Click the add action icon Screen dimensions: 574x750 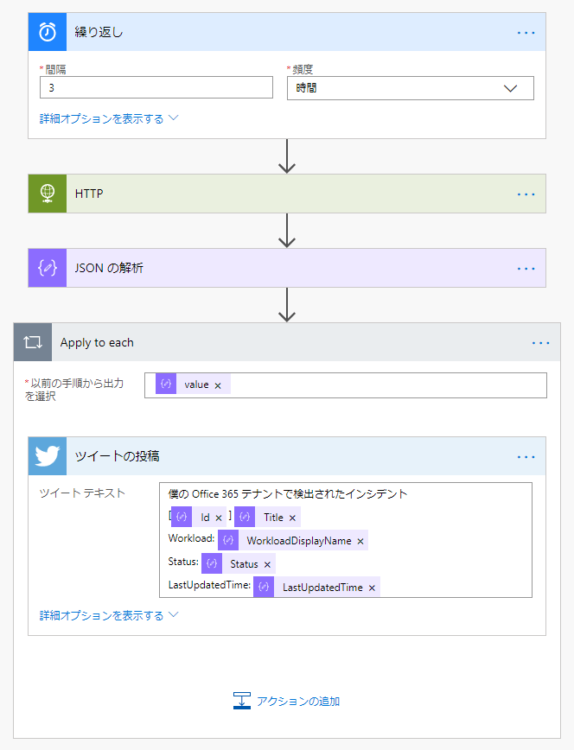point(242,701)
